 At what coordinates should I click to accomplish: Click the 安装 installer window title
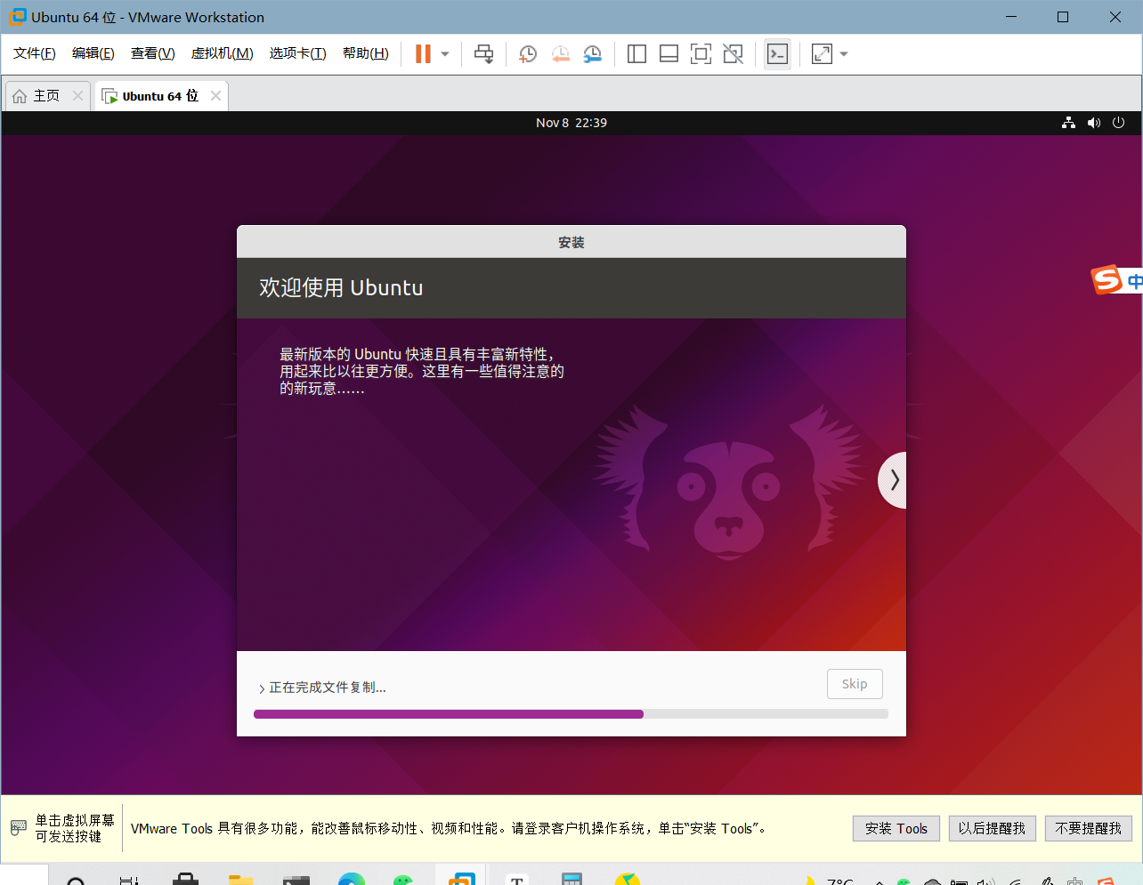[571, 243]
